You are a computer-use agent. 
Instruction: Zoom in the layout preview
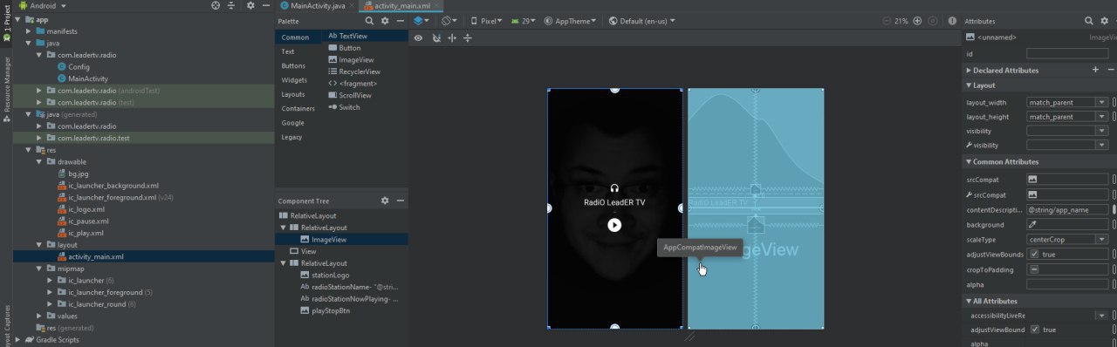917,20
